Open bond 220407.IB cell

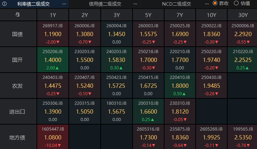tap(85, 86)
